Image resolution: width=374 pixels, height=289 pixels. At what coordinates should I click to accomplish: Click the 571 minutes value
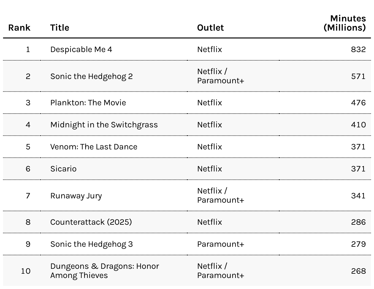358,76
